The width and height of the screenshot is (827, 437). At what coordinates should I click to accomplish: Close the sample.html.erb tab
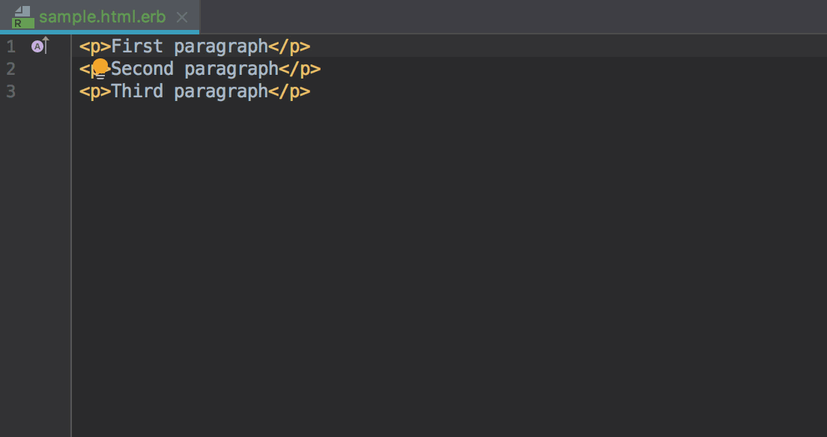coord(181,16)
